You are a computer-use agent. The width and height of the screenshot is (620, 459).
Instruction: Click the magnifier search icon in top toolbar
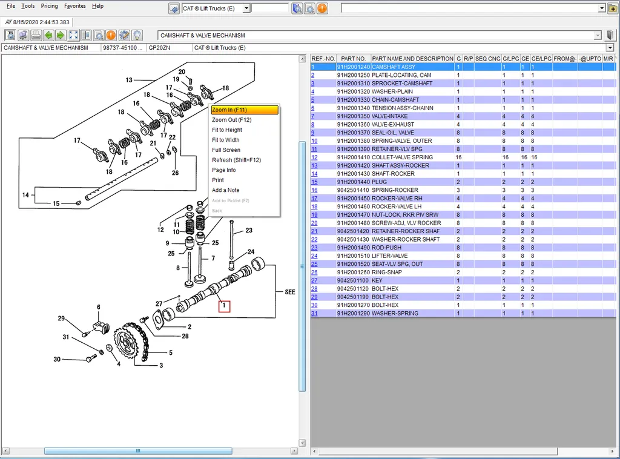[309, 8]
